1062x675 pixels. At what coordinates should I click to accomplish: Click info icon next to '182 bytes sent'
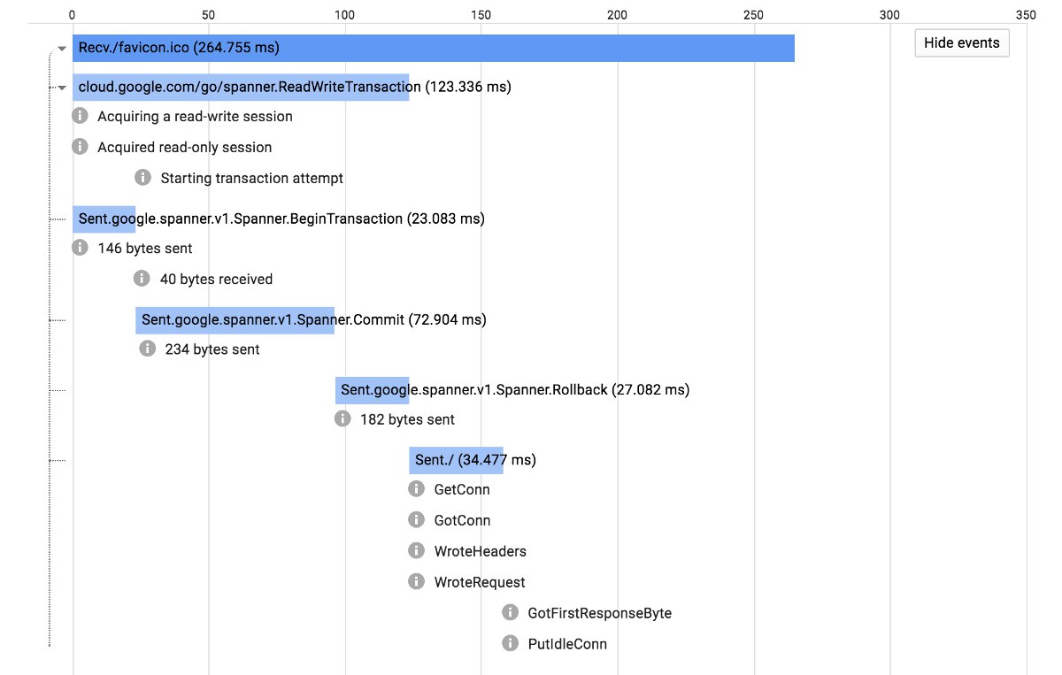[x=342, y=418]
